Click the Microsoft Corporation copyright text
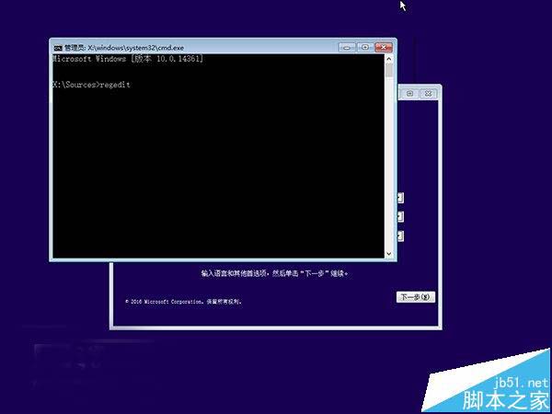 [183, 302]
